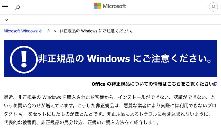Open the Office の非正規品 information link

[x=152, y=84]
